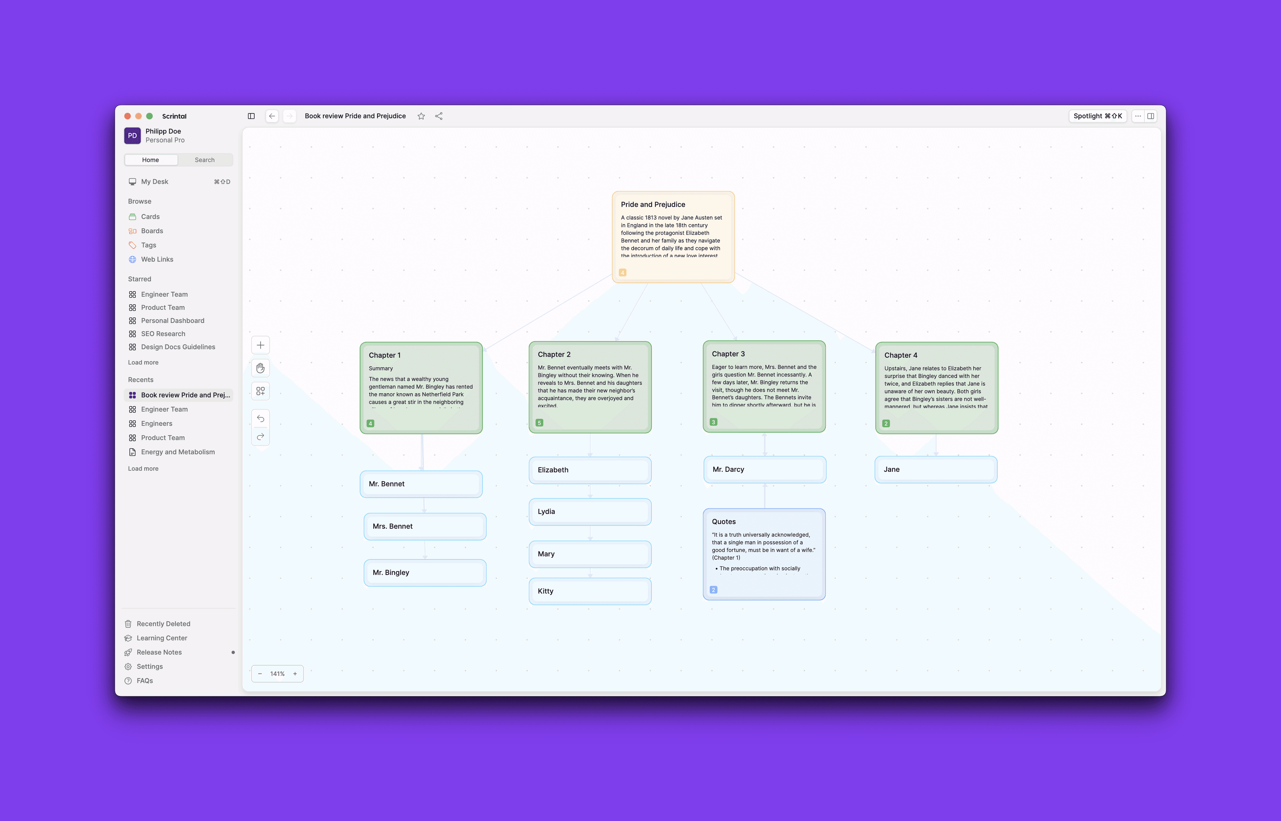Image resolution: width=1281 pixels, height=821 pixels.
Task: Switch to the Search tab
Action: coord(205,160)
